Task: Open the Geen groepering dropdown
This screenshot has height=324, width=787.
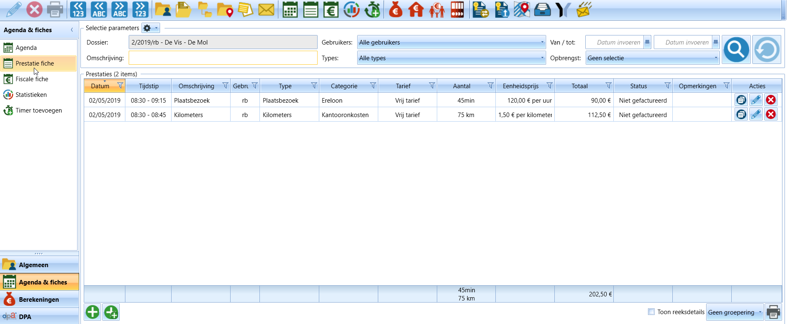Action: [x=735, y=312]
